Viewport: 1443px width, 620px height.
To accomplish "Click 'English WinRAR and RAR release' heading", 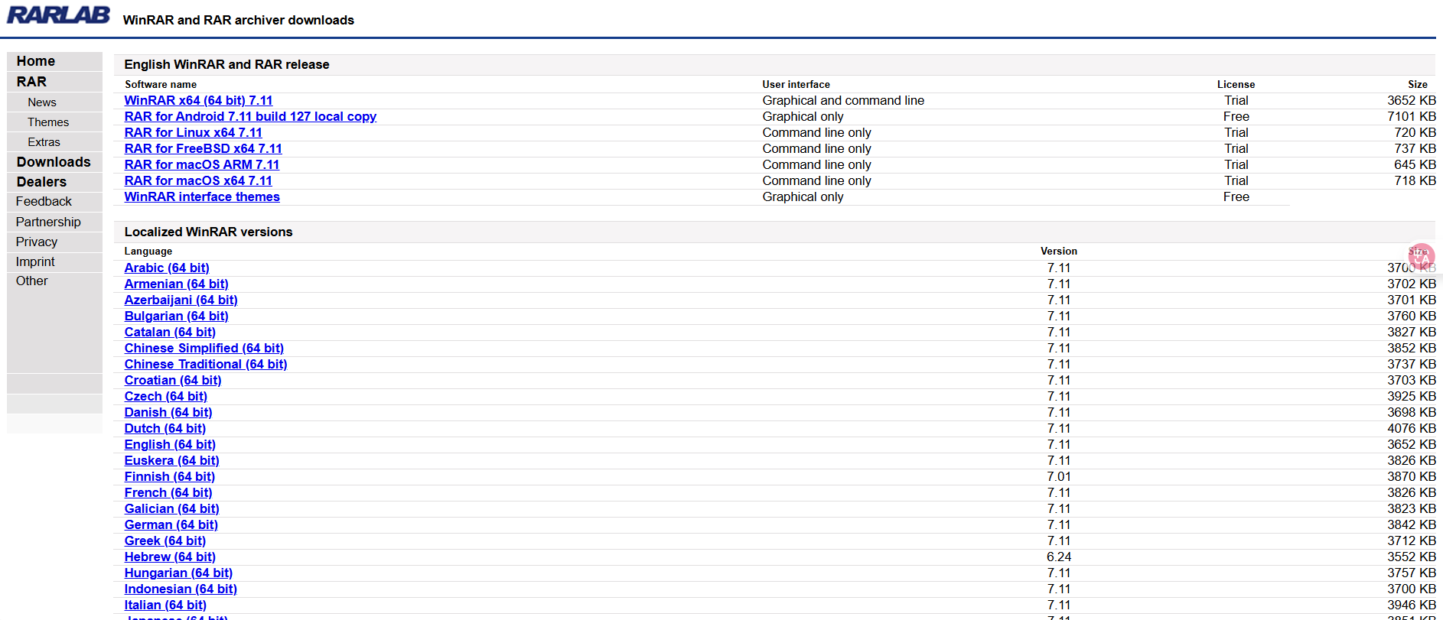I will [x=226, y=65].
